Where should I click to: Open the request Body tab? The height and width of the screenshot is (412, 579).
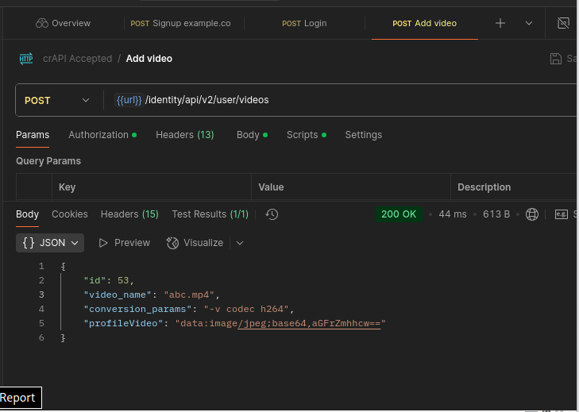[x=252, y=135]
